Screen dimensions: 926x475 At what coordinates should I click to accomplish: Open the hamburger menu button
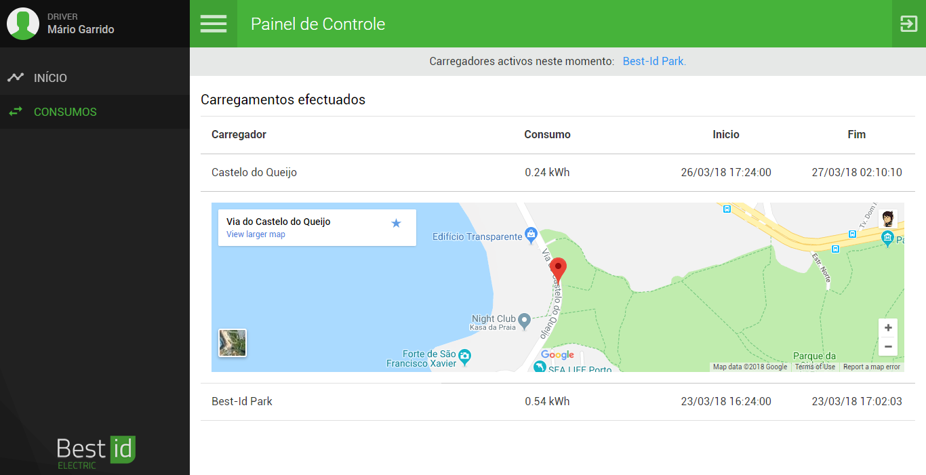point(214,24)
